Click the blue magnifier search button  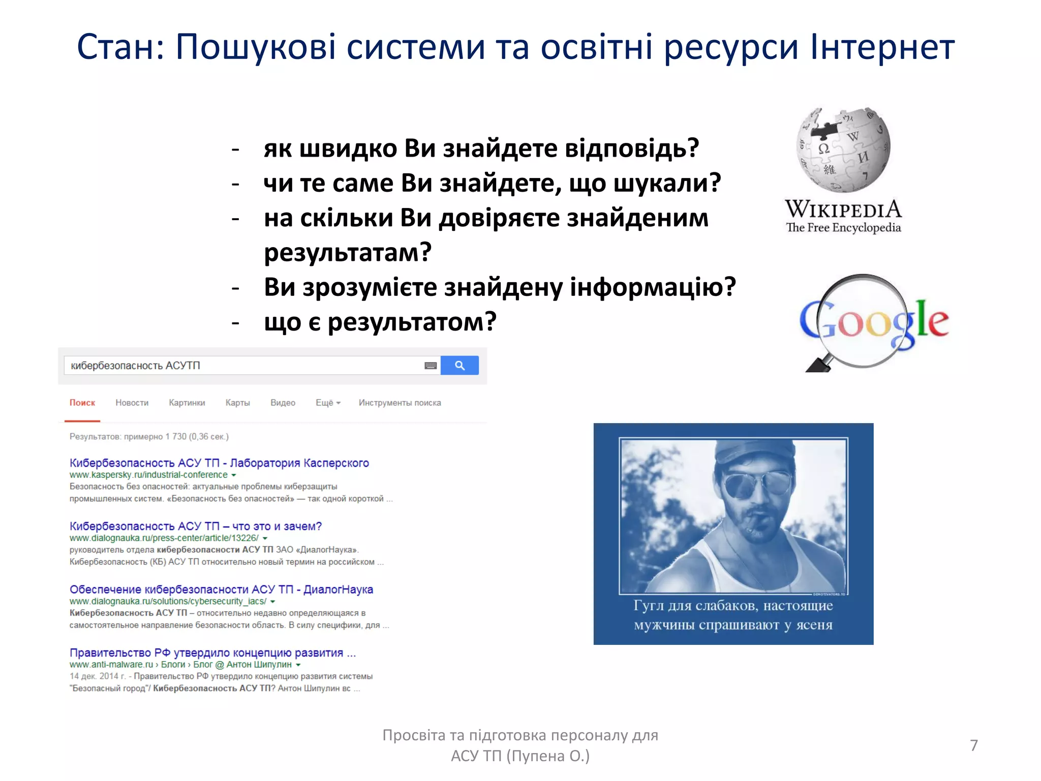point(460,365)
